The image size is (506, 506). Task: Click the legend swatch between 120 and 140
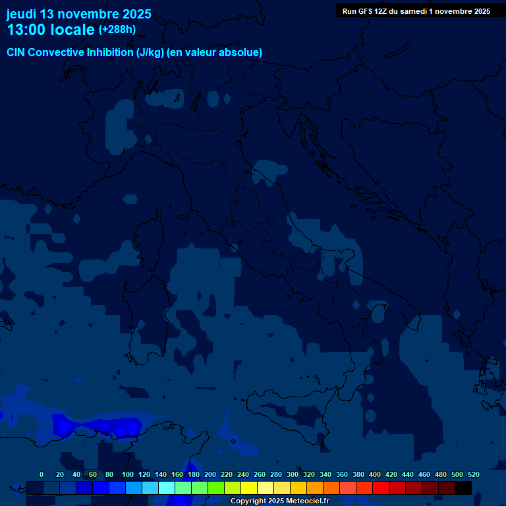coord(150,488)
